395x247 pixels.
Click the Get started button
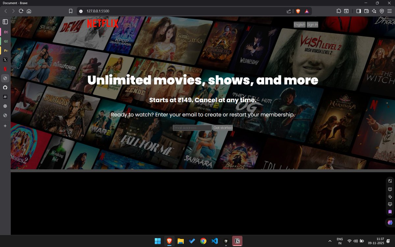223,128
